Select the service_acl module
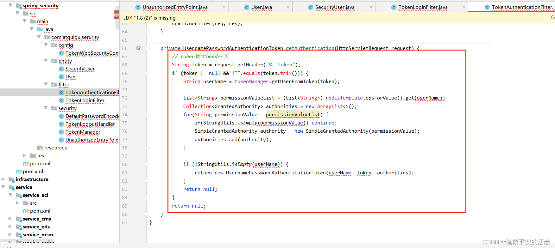Image resolution: width=555 pixels, height=248 pixels. [35, 195]
